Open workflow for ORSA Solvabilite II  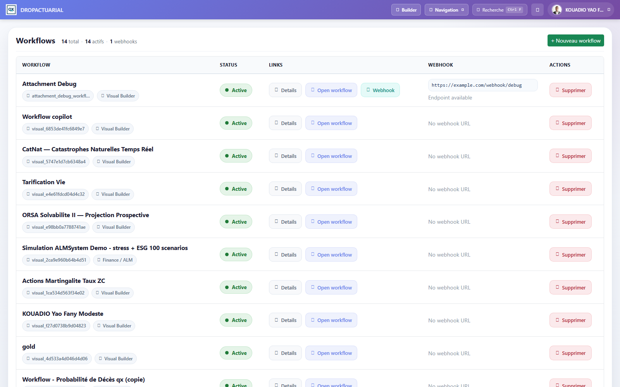click(331, 222)
